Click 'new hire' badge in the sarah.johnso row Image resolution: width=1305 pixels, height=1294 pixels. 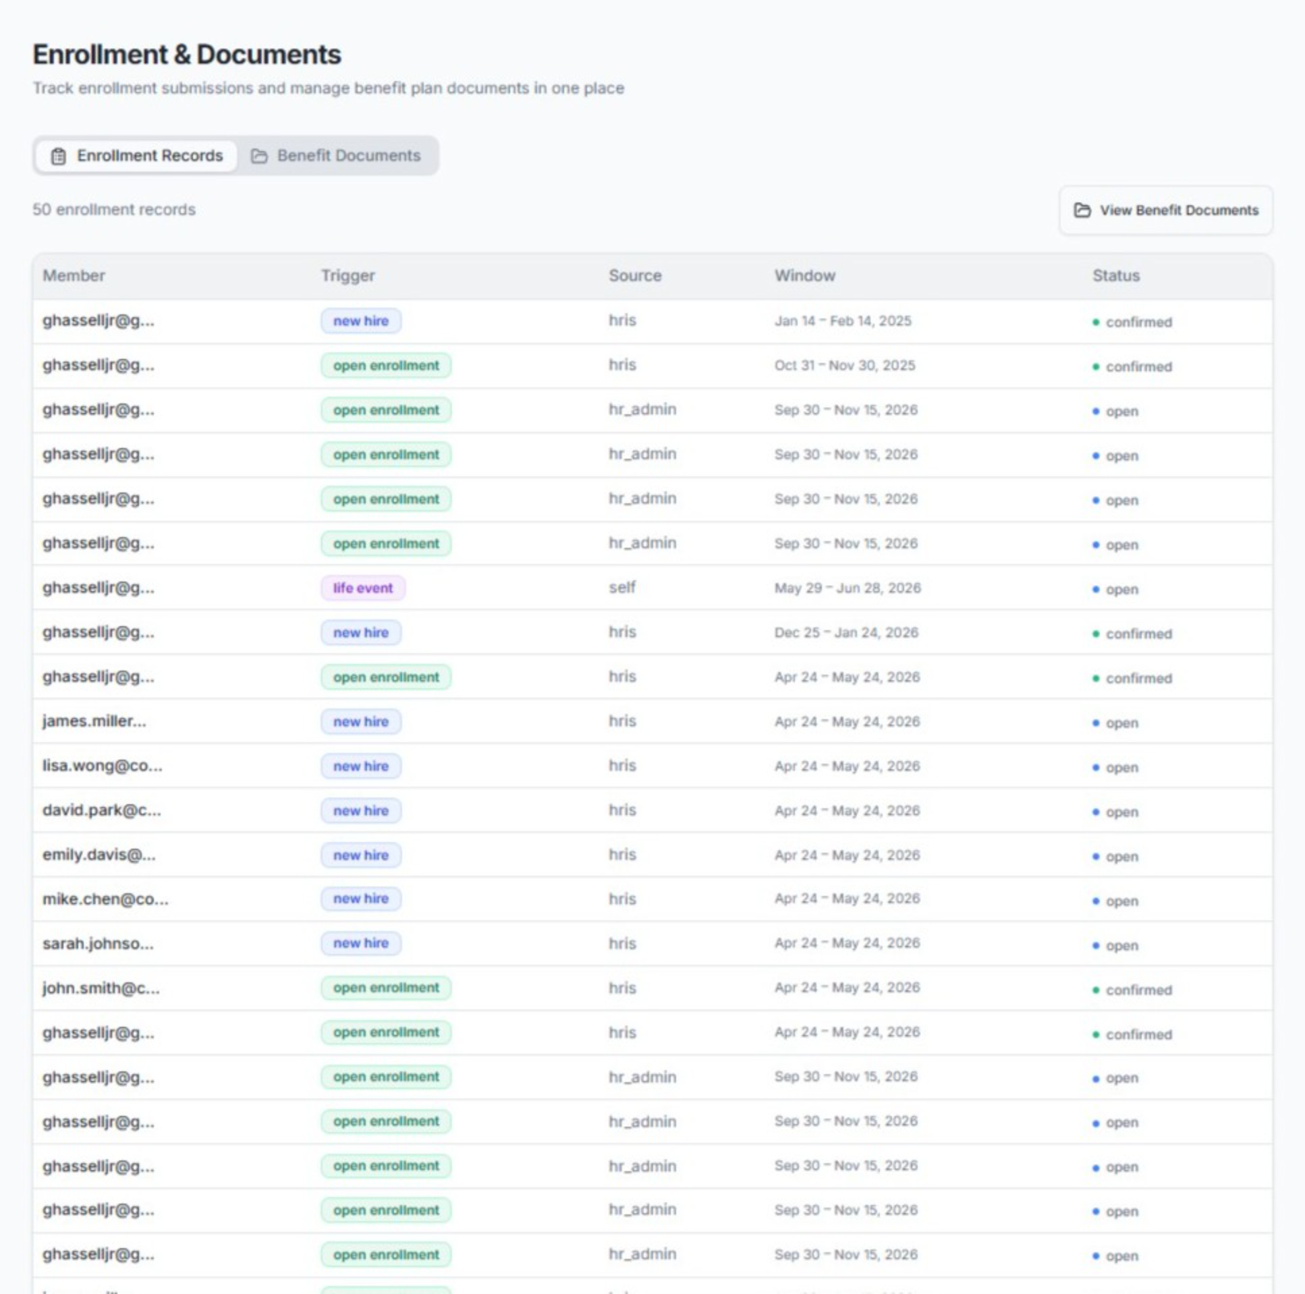(361, 943)
